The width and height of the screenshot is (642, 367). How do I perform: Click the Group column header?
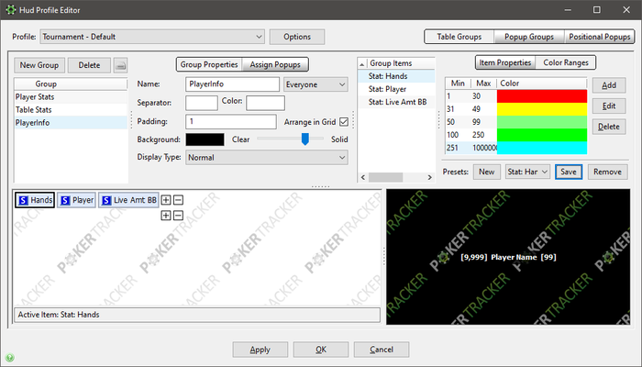tap(71, 84)
